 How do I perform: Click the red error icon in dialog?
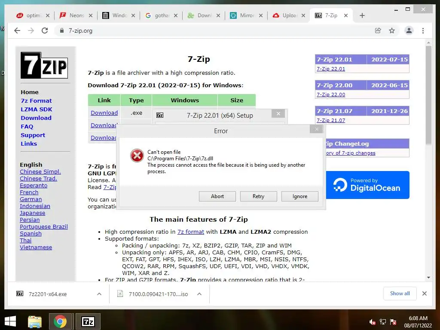click(x=137, y=156)
